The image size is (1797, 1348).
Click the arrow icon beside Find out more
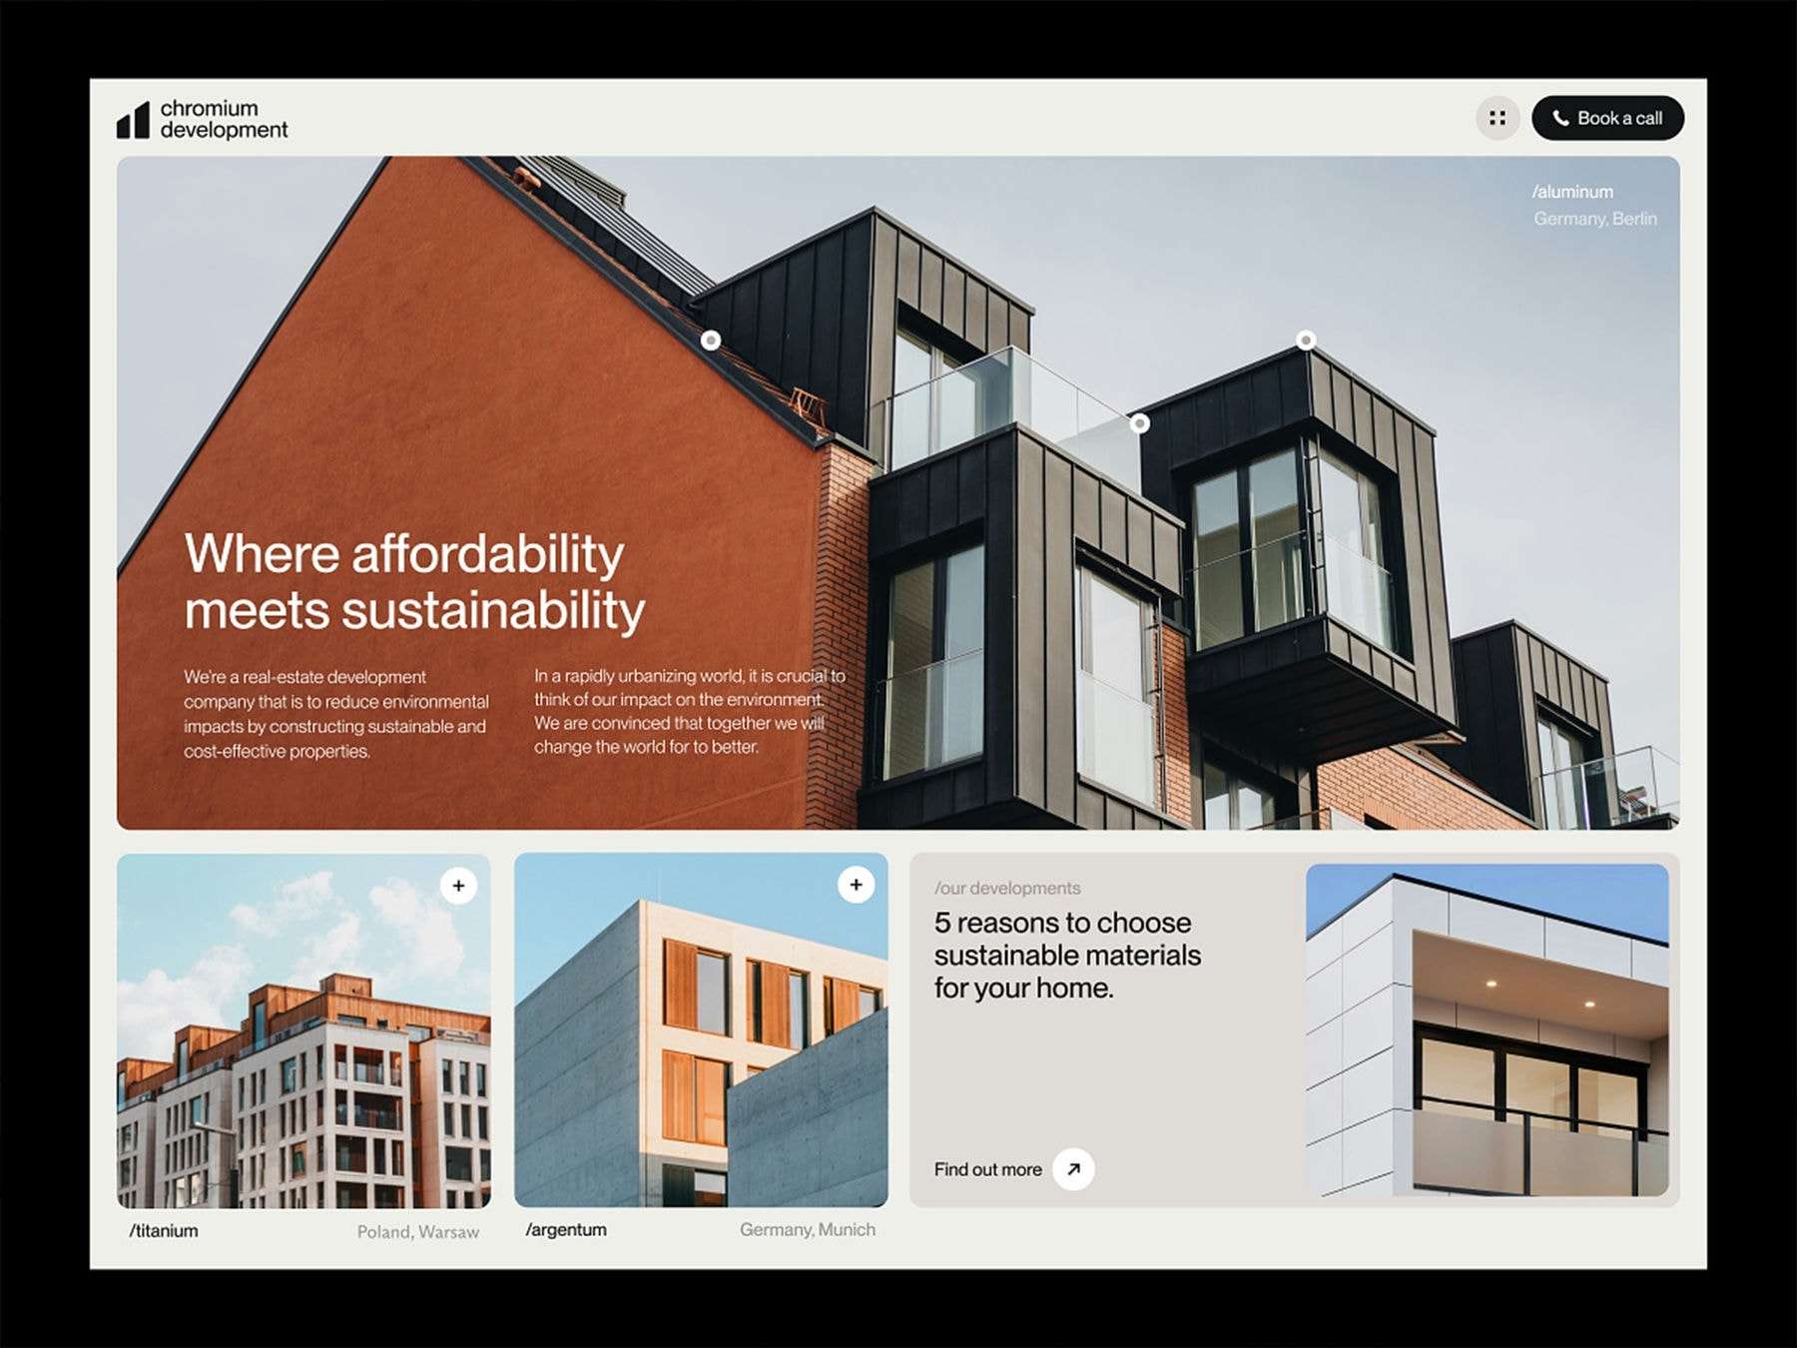click(x=1073, y=1169)
